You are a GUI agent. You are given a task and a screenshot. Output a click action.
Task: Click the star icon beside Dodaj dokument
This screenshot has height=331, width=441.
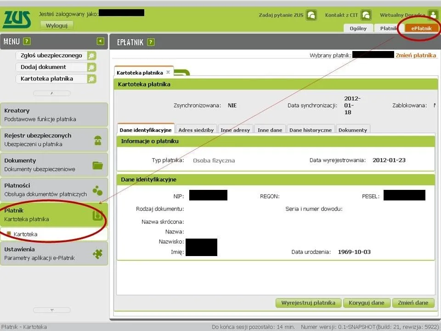click(x=92, y=67)
